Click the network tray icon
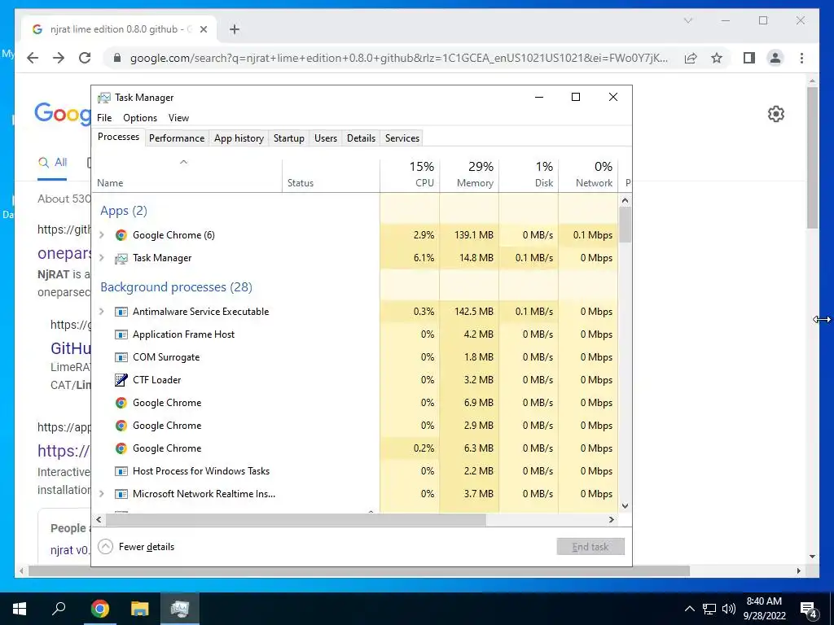 (709, 609)
